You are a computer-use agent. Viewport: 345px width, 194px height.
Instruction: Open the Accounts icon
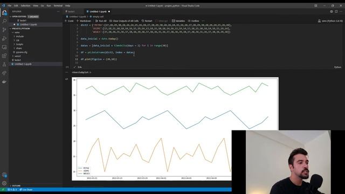pos(4,175)
